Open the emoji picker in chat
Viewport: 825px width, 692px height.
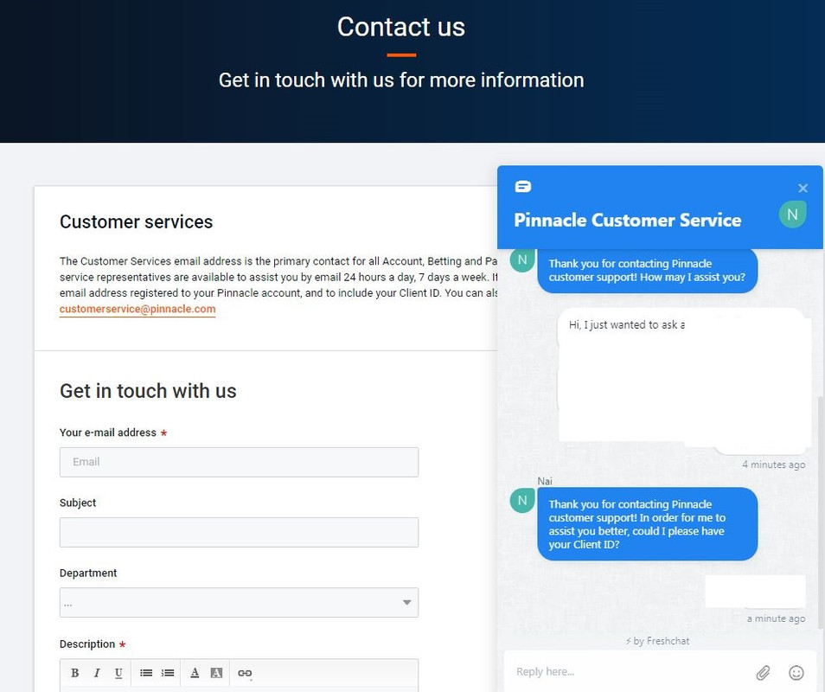796,672
